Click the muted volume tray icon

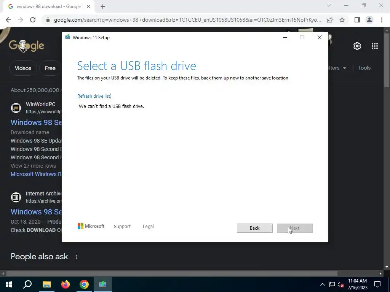341,284
